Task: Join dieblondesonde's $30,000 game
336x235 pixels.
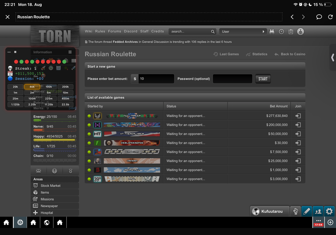Action: point(298,143)
